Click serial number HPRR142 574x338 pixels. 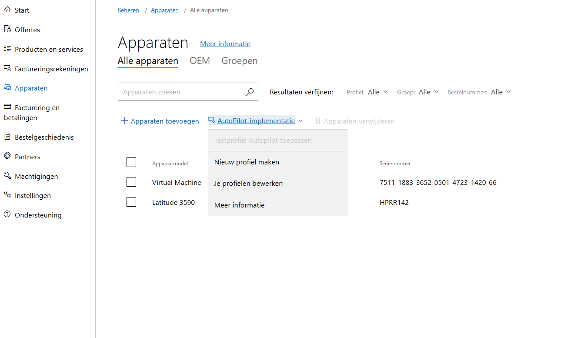[394, 202]
